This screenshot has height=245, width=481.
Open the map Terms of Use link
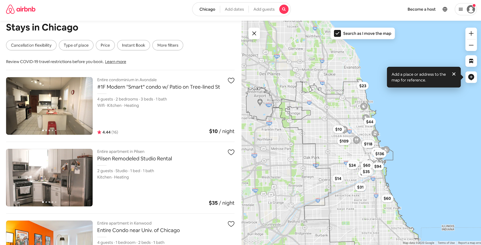click(x=446, y=243)
